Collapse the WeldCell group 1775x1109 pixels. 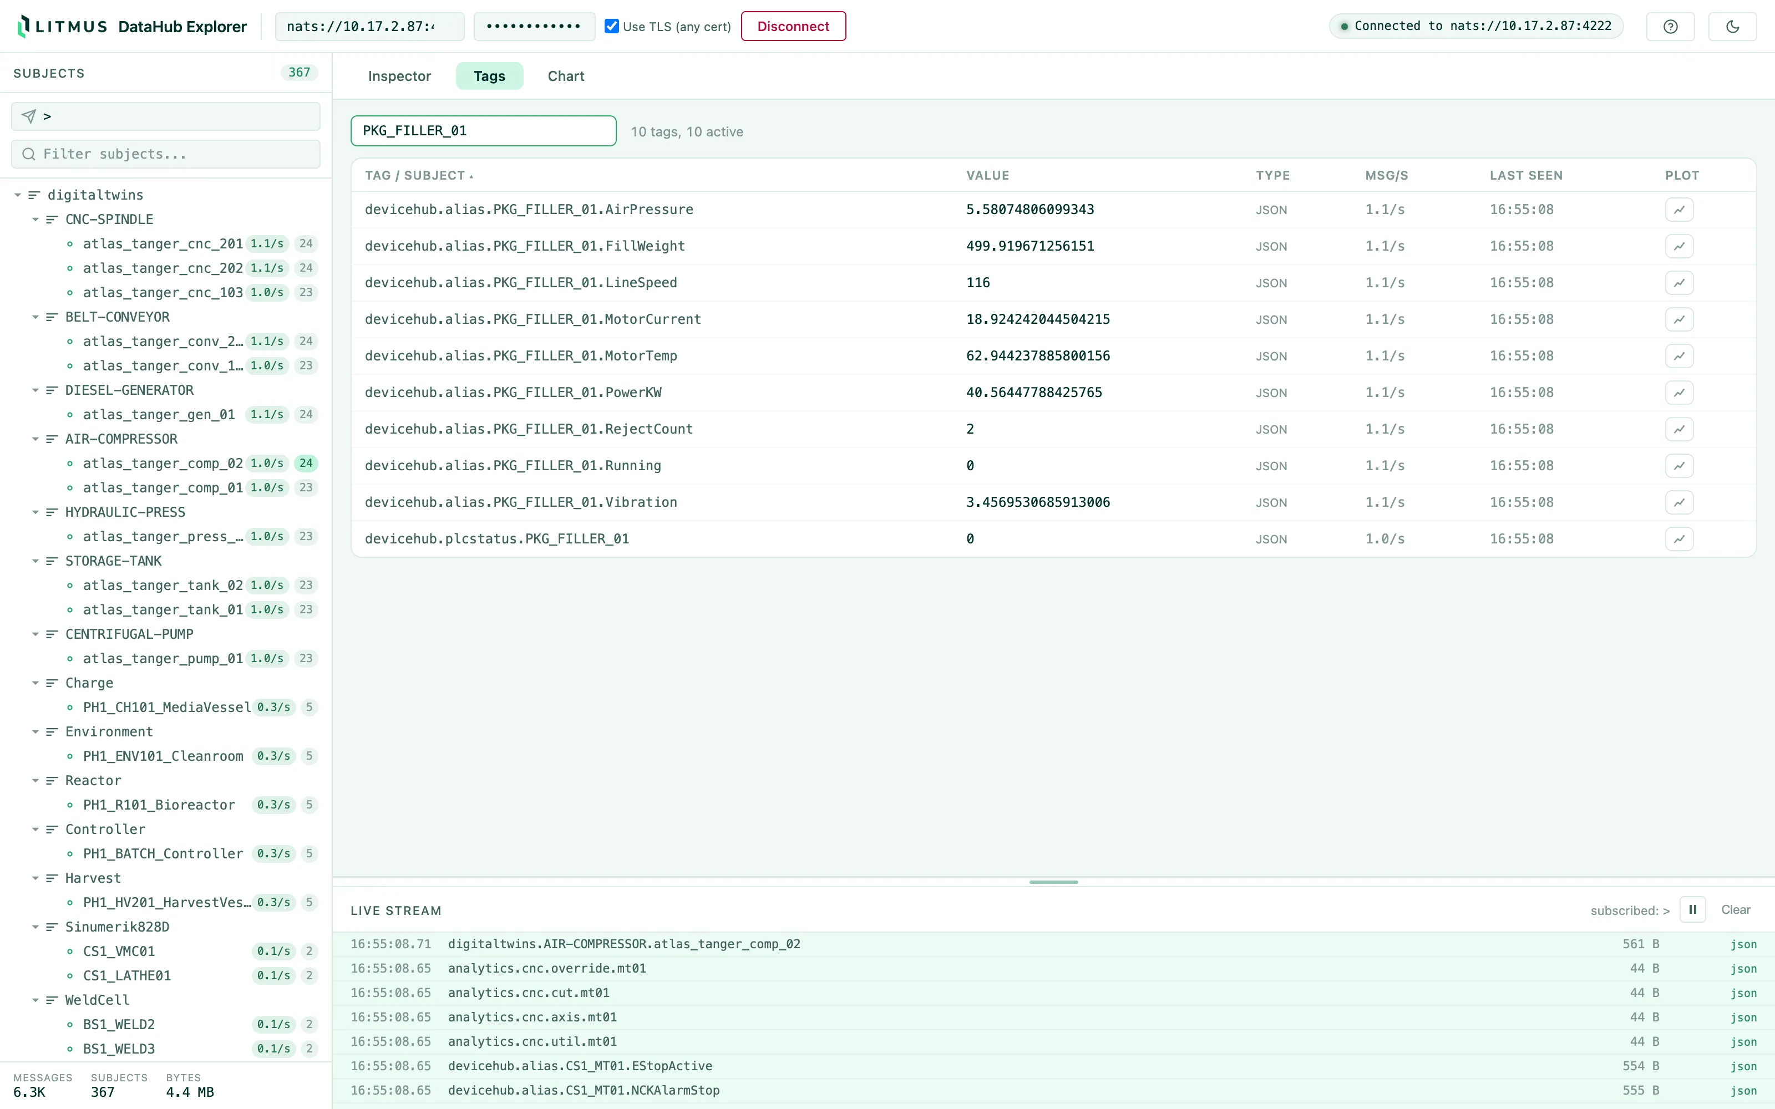[35, 1000]
